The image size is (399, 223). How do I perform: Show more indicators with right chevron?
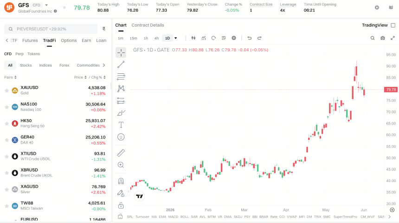click(390, 216)
